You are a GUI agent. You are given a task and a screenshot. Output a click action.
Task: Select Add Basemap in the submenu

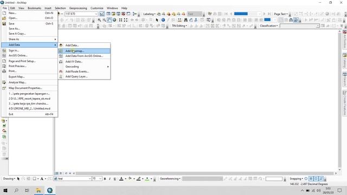pos(84,51)
